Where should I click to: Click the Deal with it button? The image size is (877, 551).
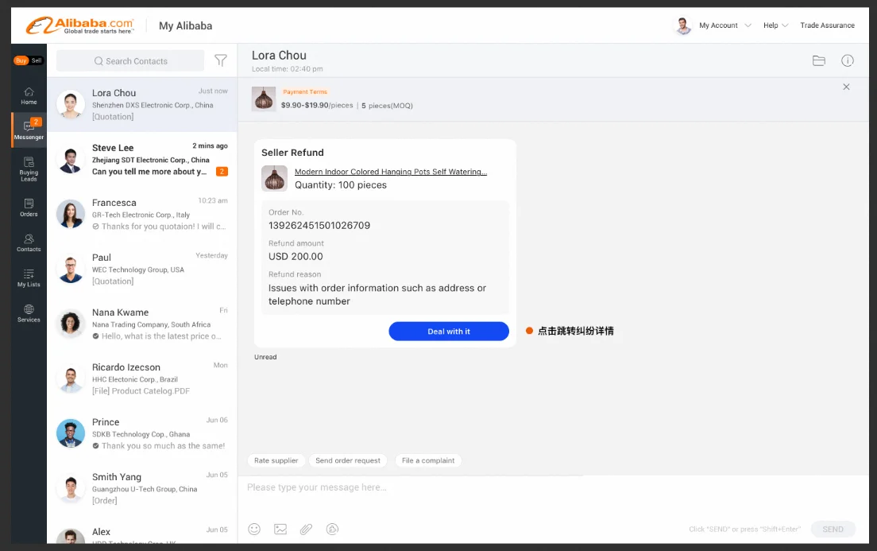tap(449, 332)
